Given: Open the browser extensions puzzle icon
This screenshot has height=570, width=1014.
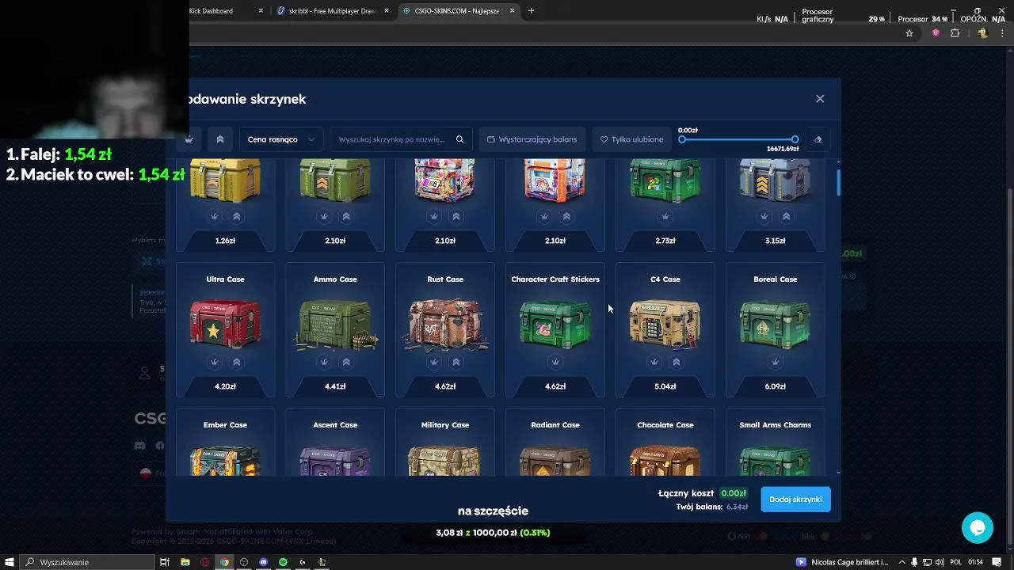Looking at the screenshot, I should click(x=955, y=33).
